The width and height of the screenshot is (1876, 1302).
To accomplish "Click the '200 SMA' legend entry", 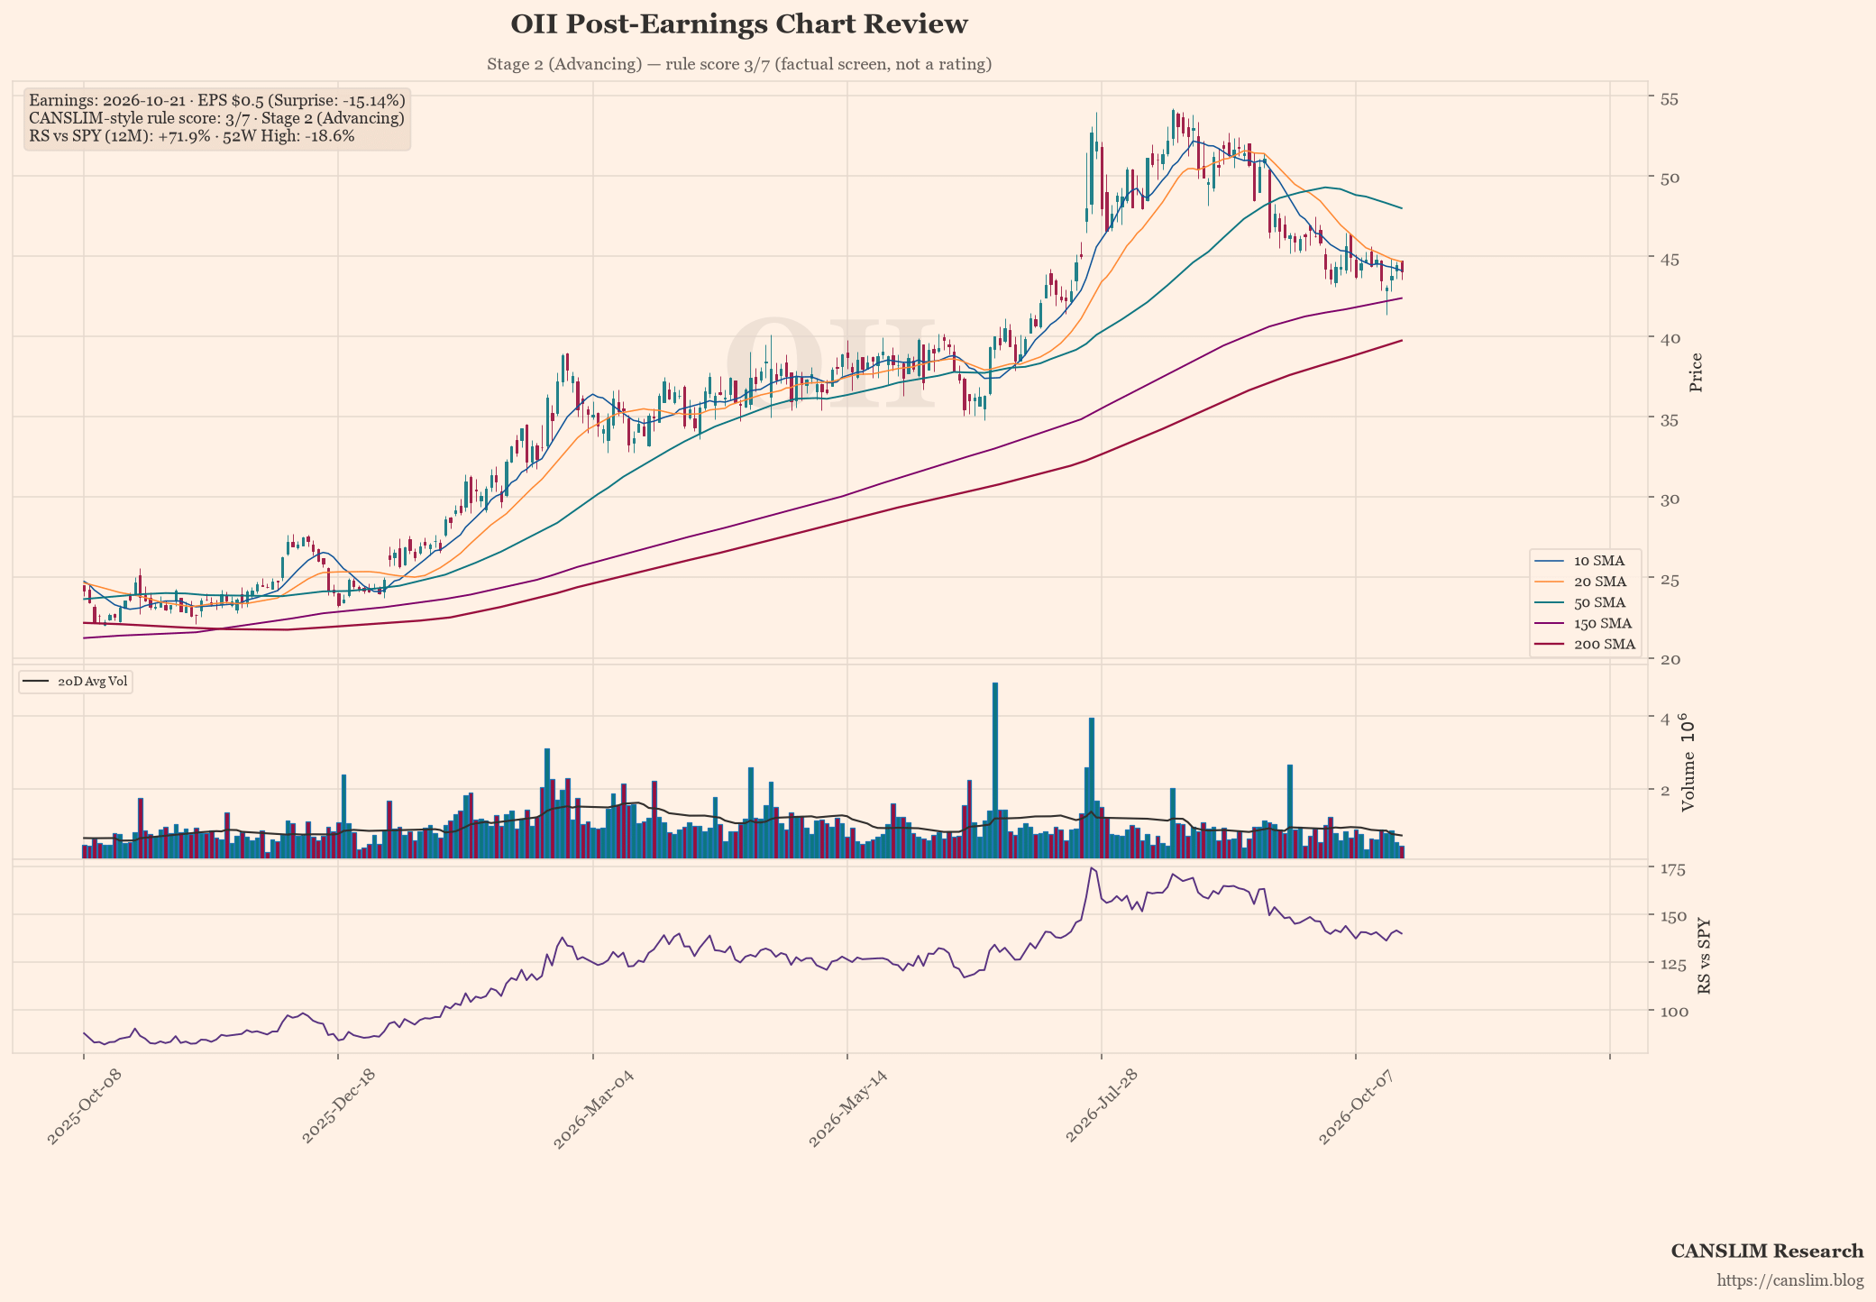I will 1586,644.
